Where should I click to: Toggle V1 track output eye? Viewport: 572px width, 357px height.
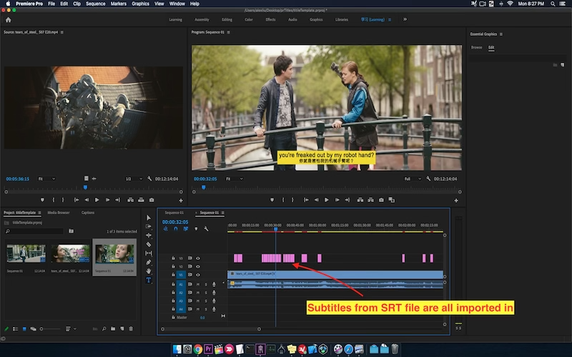[198, 275]
